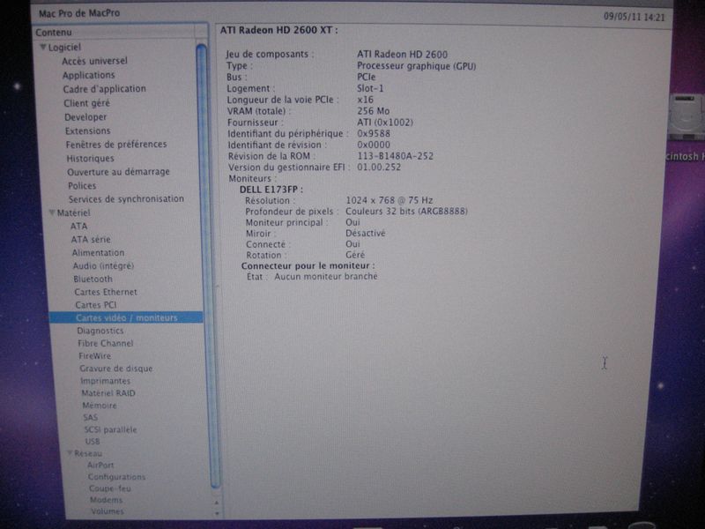Viewport: 705px width, 529px height.
Task: View Mémoire information
Action: pos(100,406)
